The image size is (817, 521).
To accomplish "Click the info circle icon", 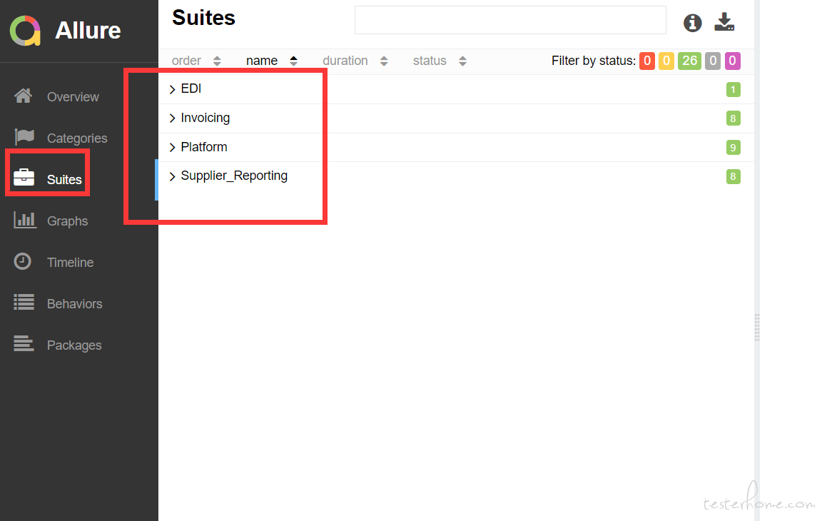I will (692, 23).
